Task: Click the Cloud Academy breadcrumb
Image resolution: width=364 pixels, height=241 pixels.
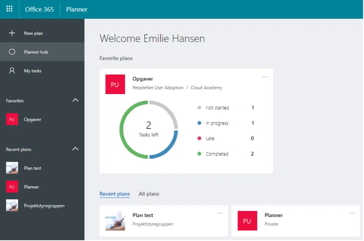Action: [x=207, y=88]
